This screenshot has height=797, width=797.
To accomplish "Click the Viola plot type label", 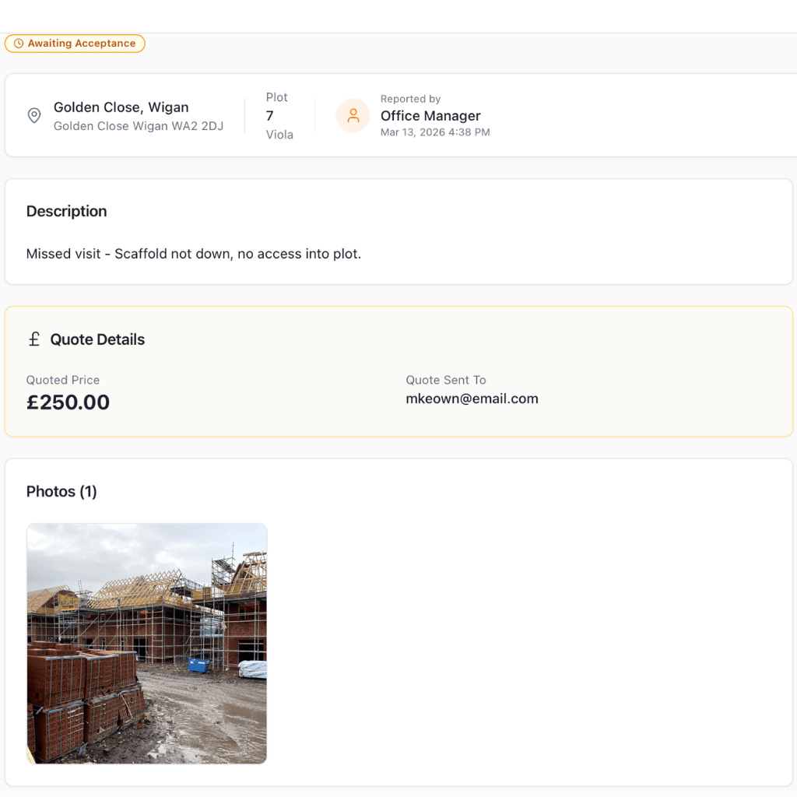I will coord(279,135).
